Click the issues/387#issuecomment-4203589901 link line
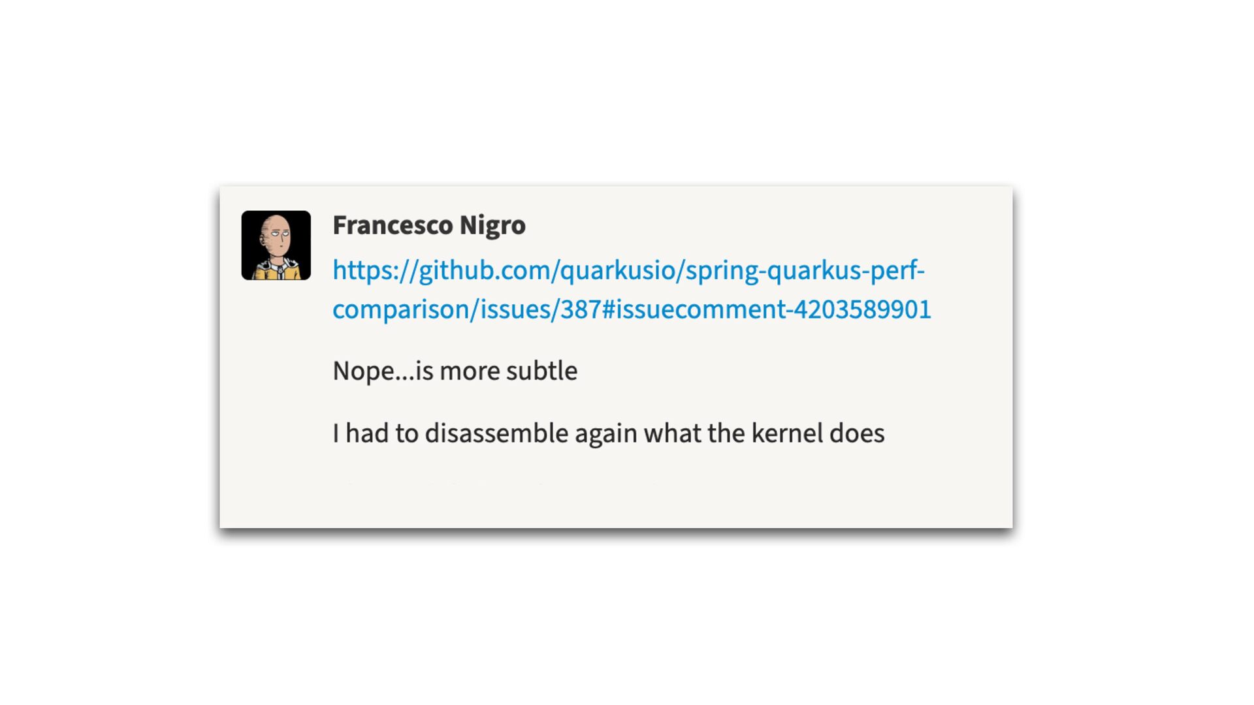The height and width of the screenshot is (705, 1254). tap(632, 309)
